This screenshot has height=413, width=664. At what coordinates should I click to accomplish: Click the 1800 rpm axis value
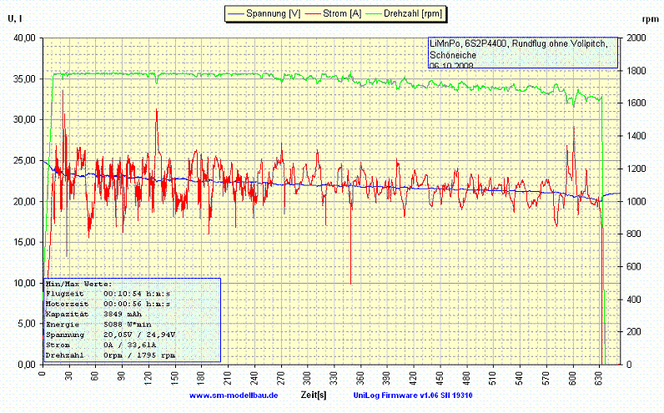636,70
